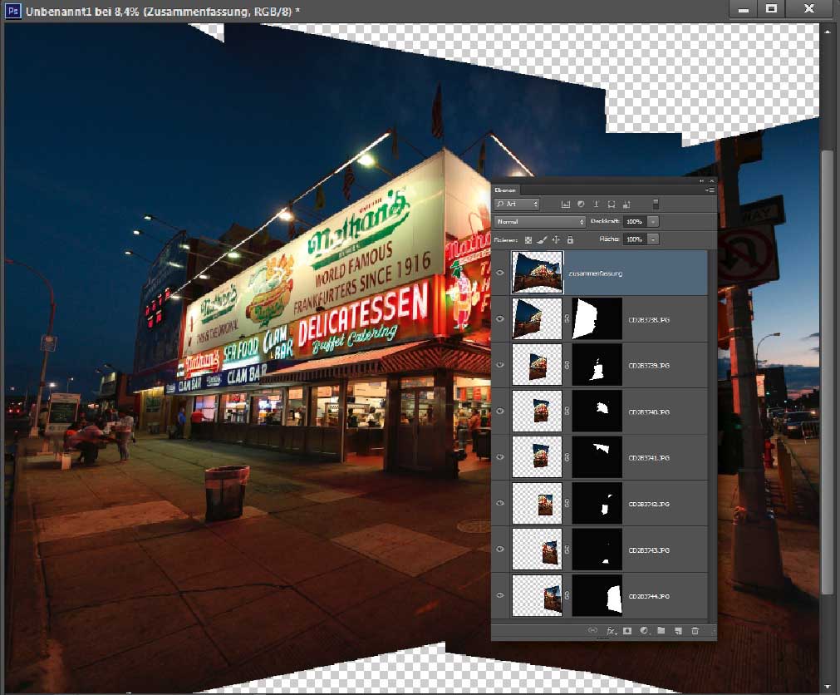Viewport: 840px width, 695px height.
Task: Select the Ebenen panel tab
Action: point(505,190)
